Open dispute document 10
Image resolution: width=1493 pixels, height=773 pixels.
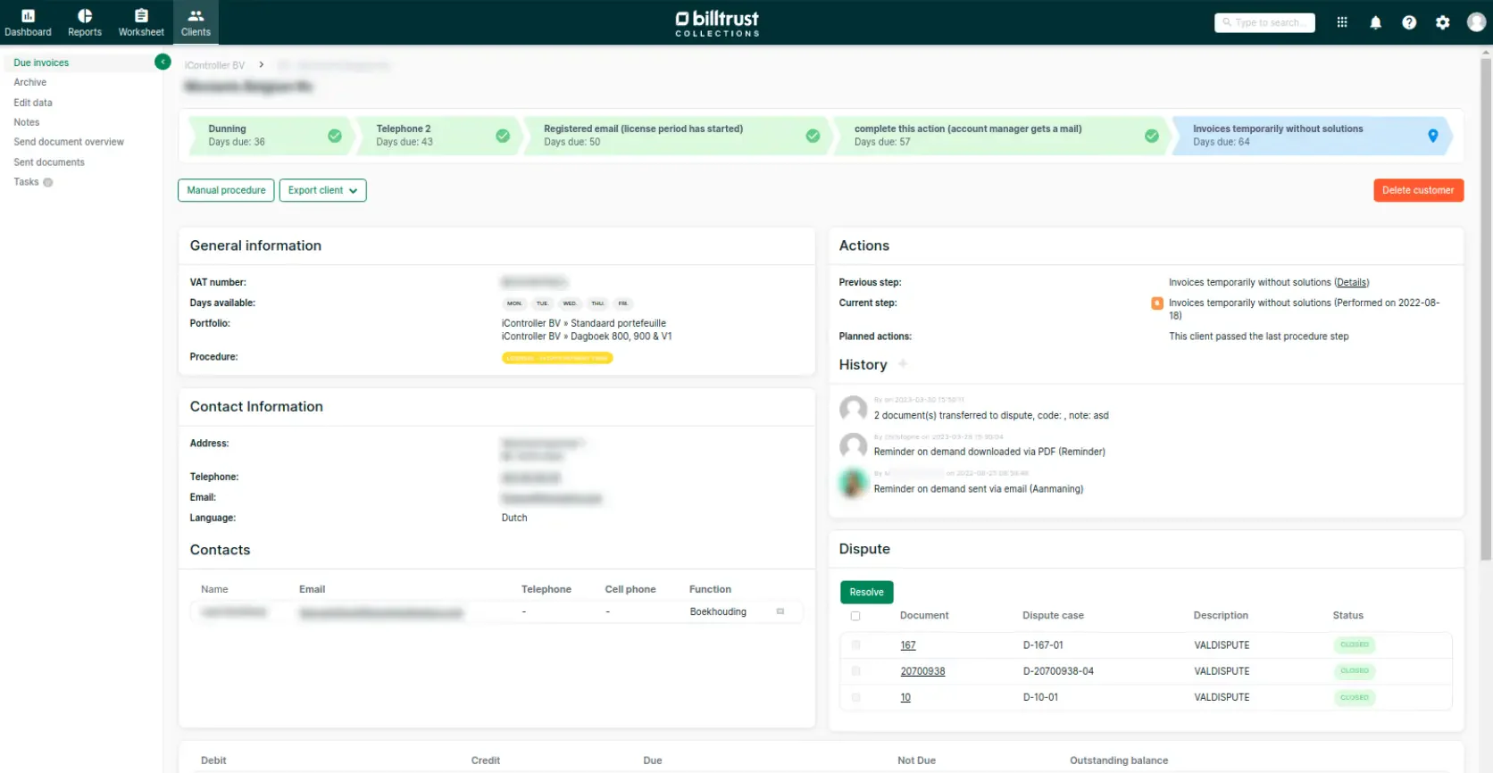tap(905, 697)
